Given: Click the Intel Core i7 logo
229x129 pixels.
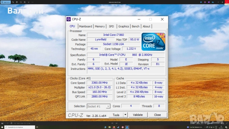Looking at the screenshot, I should tap(154, 42).
